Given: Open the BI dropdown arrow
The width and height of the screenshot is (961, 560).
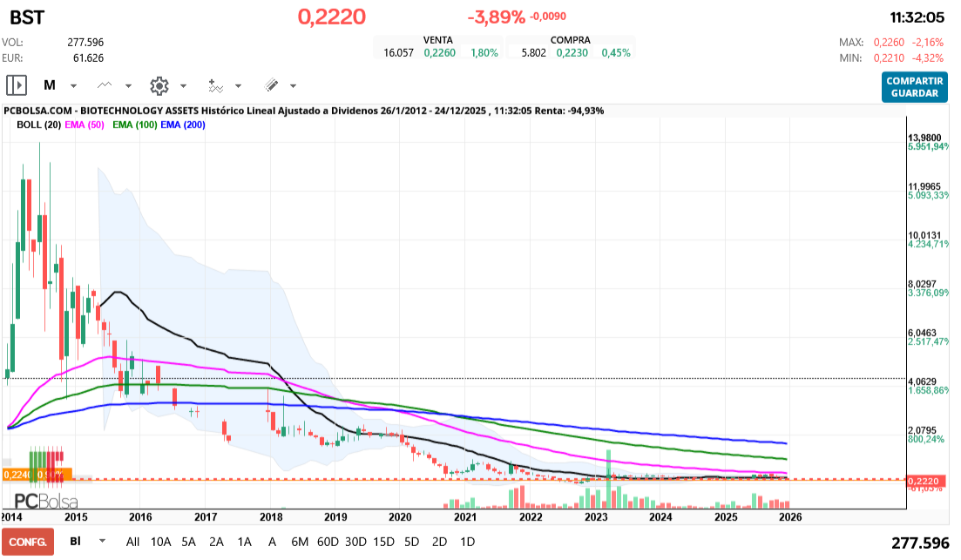Looking at the screenshot, I should point(103,541).
